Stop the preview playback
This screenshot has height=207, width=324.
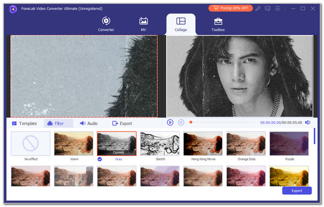[181, 122]
